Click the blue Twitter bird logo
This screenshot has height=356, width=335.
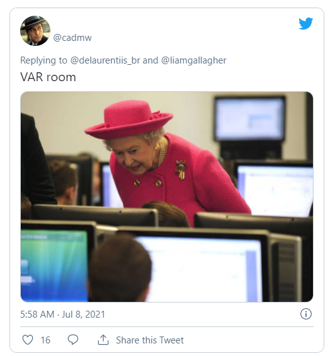click(x=305, y=23)
